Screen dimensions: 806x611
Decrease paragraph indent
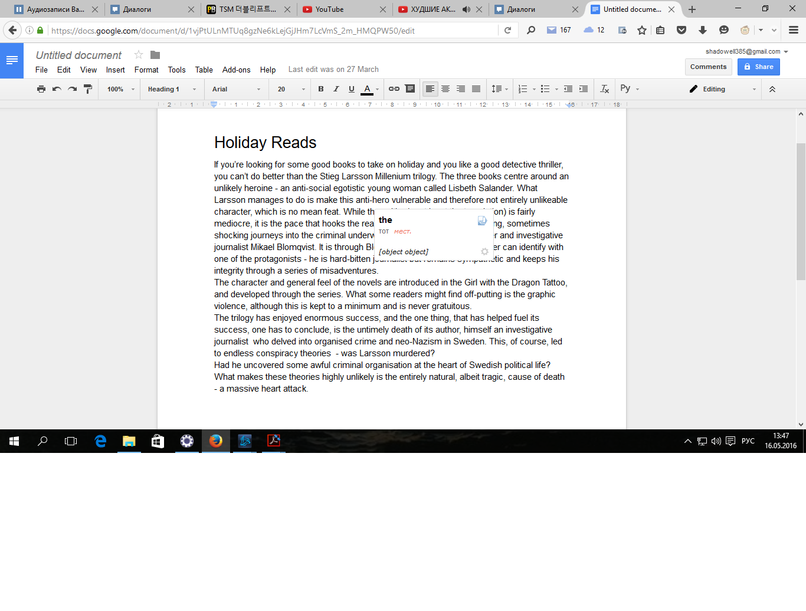click(x=568, y=89)
